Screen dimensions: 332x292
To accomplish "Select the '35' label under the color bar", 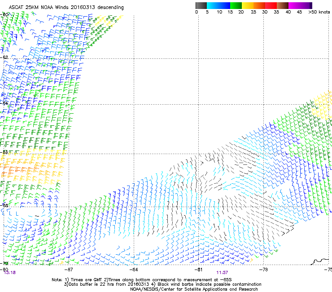I will pyautogui.click(x=276, y=12).
